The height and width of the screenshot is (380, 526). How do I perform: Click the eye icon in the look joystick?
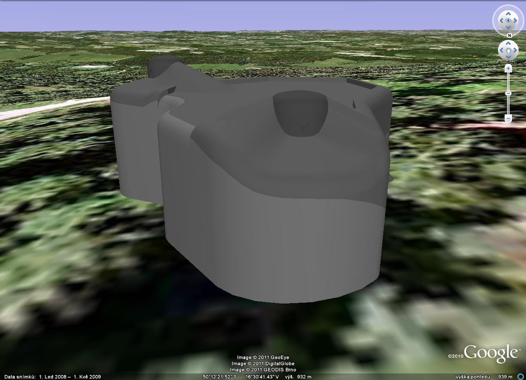click(x=508, y=20)
